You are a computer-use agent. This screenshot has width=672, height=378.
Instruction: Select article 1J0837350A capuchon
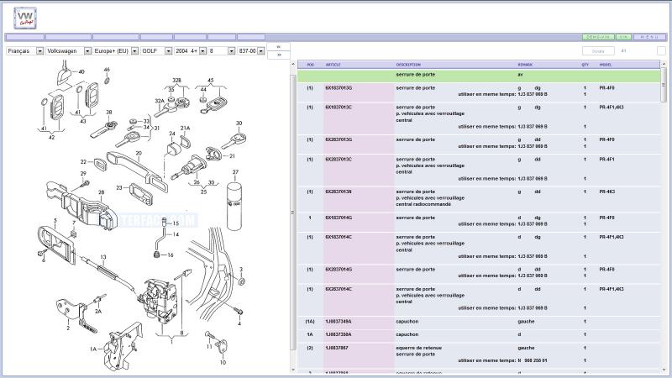pyautogui.click(x=339, y=334)
